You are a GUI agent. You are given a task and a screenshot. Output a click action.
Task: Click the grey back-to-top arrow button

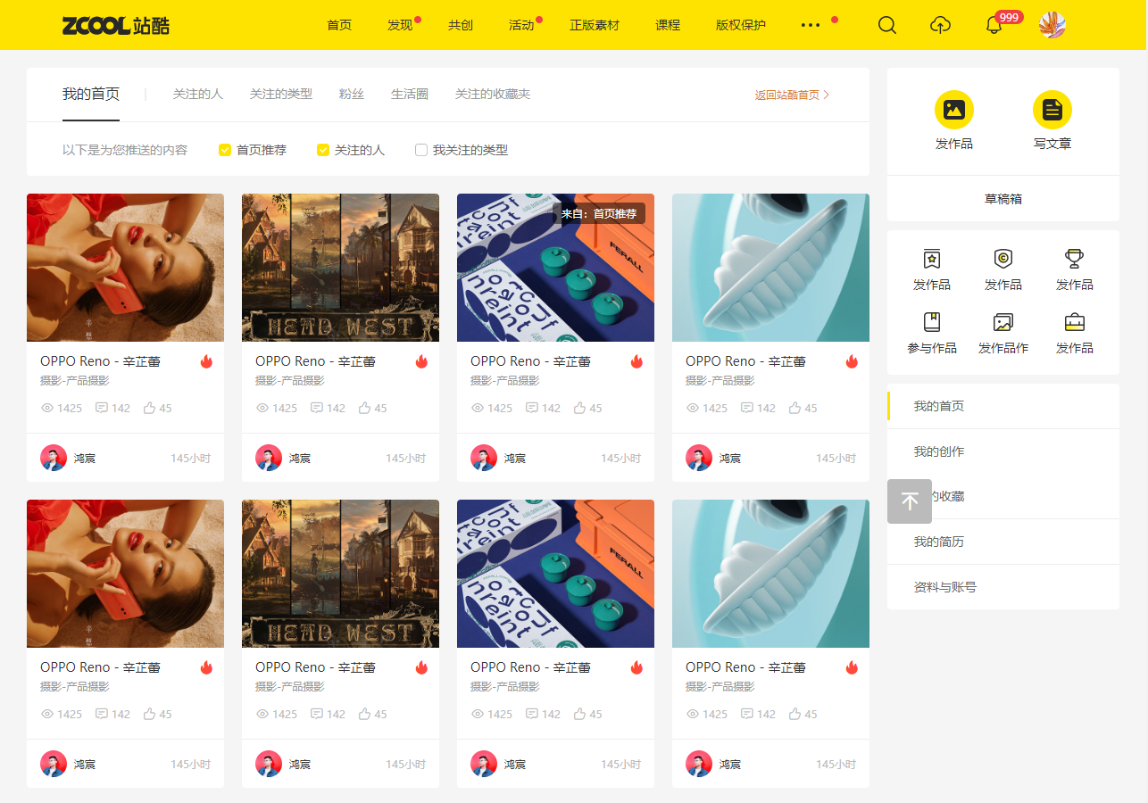click(910, 501)
